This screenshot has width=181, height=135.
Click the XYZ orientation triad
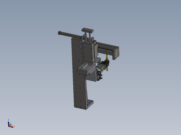coord(11,124)
